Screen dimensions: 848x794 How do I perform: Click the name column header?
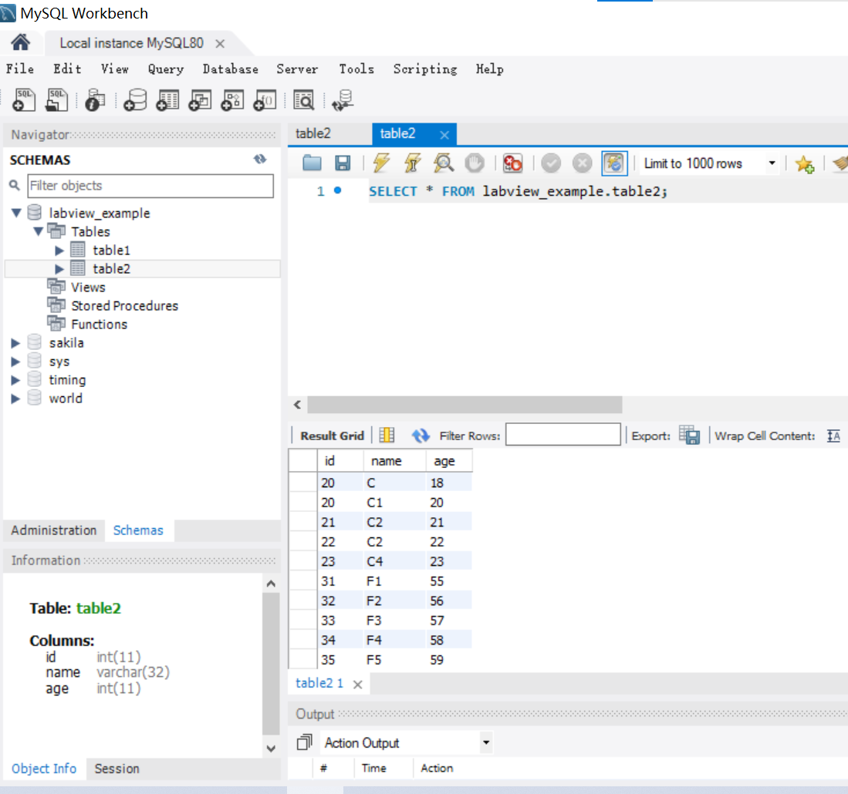click(x=394, y=461)
